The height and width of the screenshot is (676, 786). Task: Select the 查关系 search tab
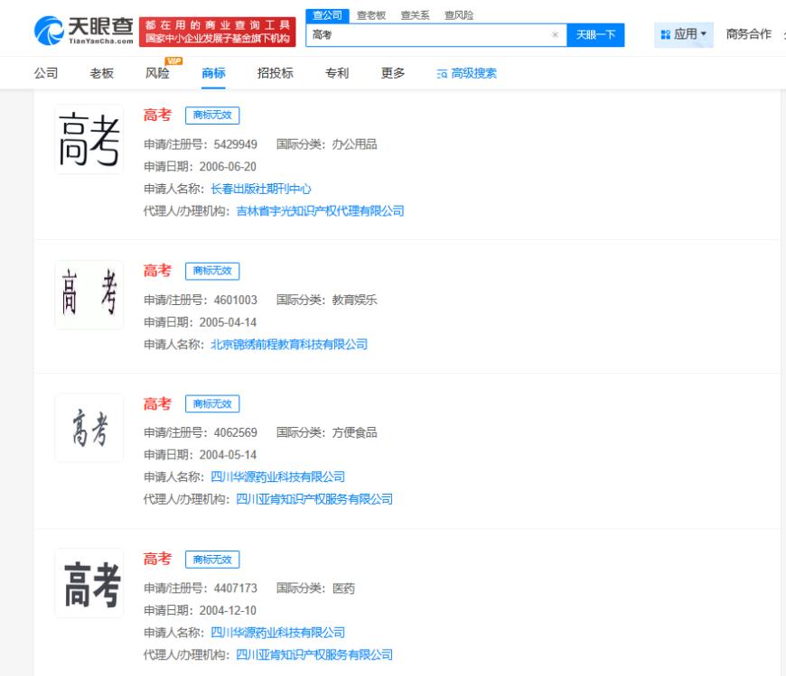tap(415, 15)
